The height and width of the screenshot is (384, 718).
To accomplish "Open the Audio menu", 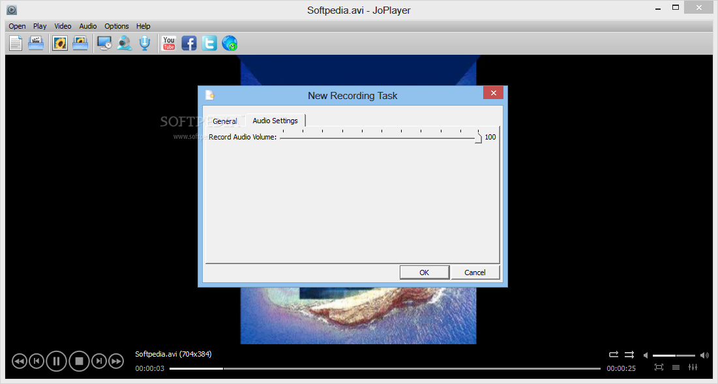I will click(88, 26).
